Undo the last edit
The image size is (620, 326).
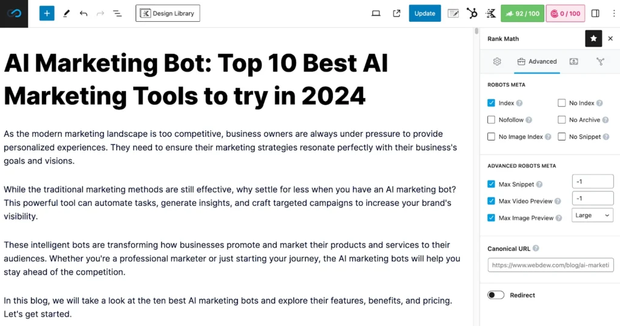tap(83, 13)
